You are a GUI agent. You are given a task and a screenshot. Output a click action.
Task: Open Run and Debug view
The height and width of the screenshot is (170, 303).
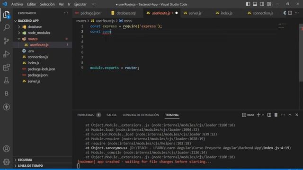[x=6, y=54]
